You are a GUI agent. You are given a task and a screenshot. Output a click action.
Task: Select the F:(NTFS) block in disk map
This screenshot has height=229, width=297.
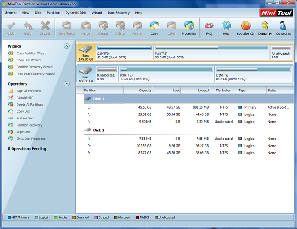click(x=212, y=52)
